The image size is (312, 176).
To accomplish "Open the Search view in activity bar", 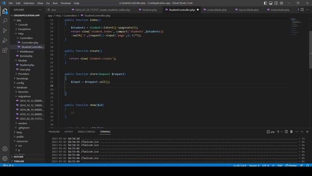I will pyautogui.click(x=5, y=21).
